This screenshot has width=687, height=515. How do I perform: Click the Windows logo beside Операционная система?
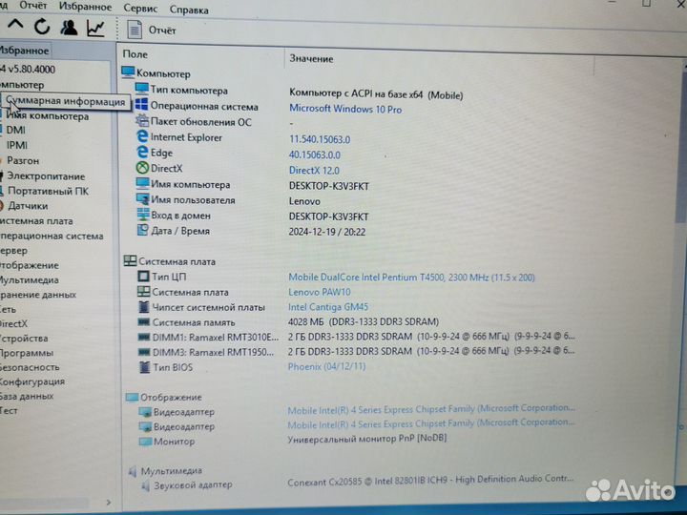pyautogui.click(x=141, y=105)
